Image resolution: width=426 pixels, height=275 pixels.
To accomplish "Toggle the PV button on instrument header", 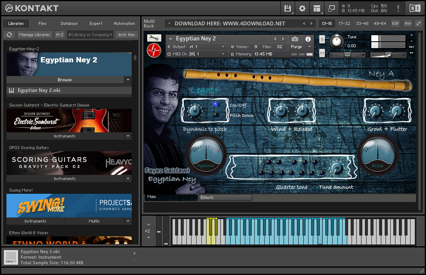I will tap(412, 53).
